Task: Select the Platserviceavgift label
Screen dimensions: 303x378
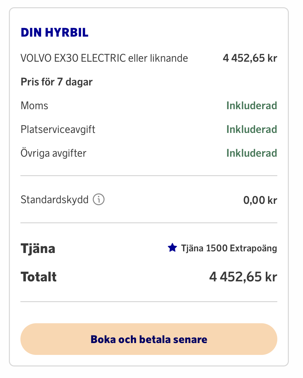Action: [x=58, y=129]
